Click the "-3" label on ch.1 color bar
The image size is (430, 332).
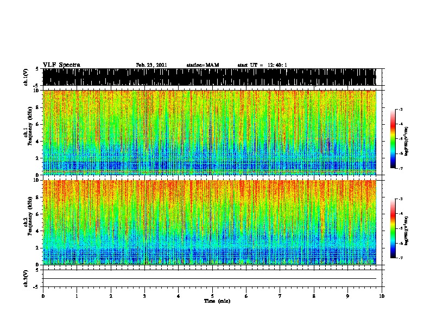[x=400, y=109]
